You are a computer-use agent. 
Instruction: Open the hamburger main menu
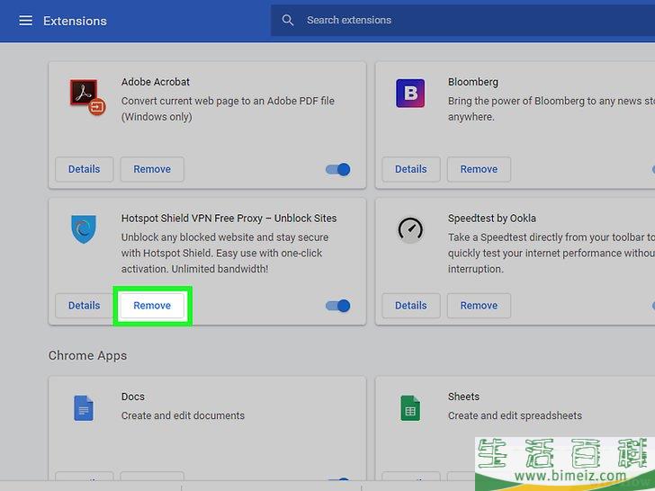click(25, 21)
